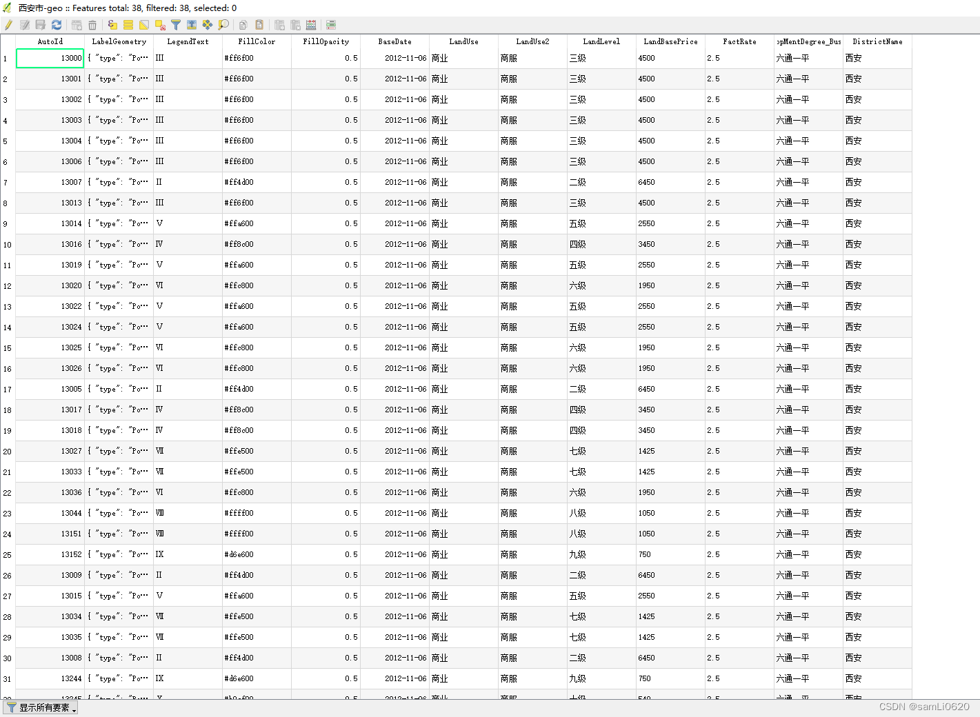This screenshot has width=980, height=717.
Task: Click the LabelGeometry cell in row 13002
Action: (119, 99)
